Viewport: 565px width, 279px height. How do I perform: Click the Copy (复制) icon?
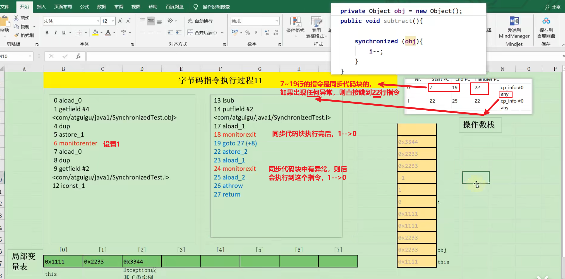pos(16,27)
